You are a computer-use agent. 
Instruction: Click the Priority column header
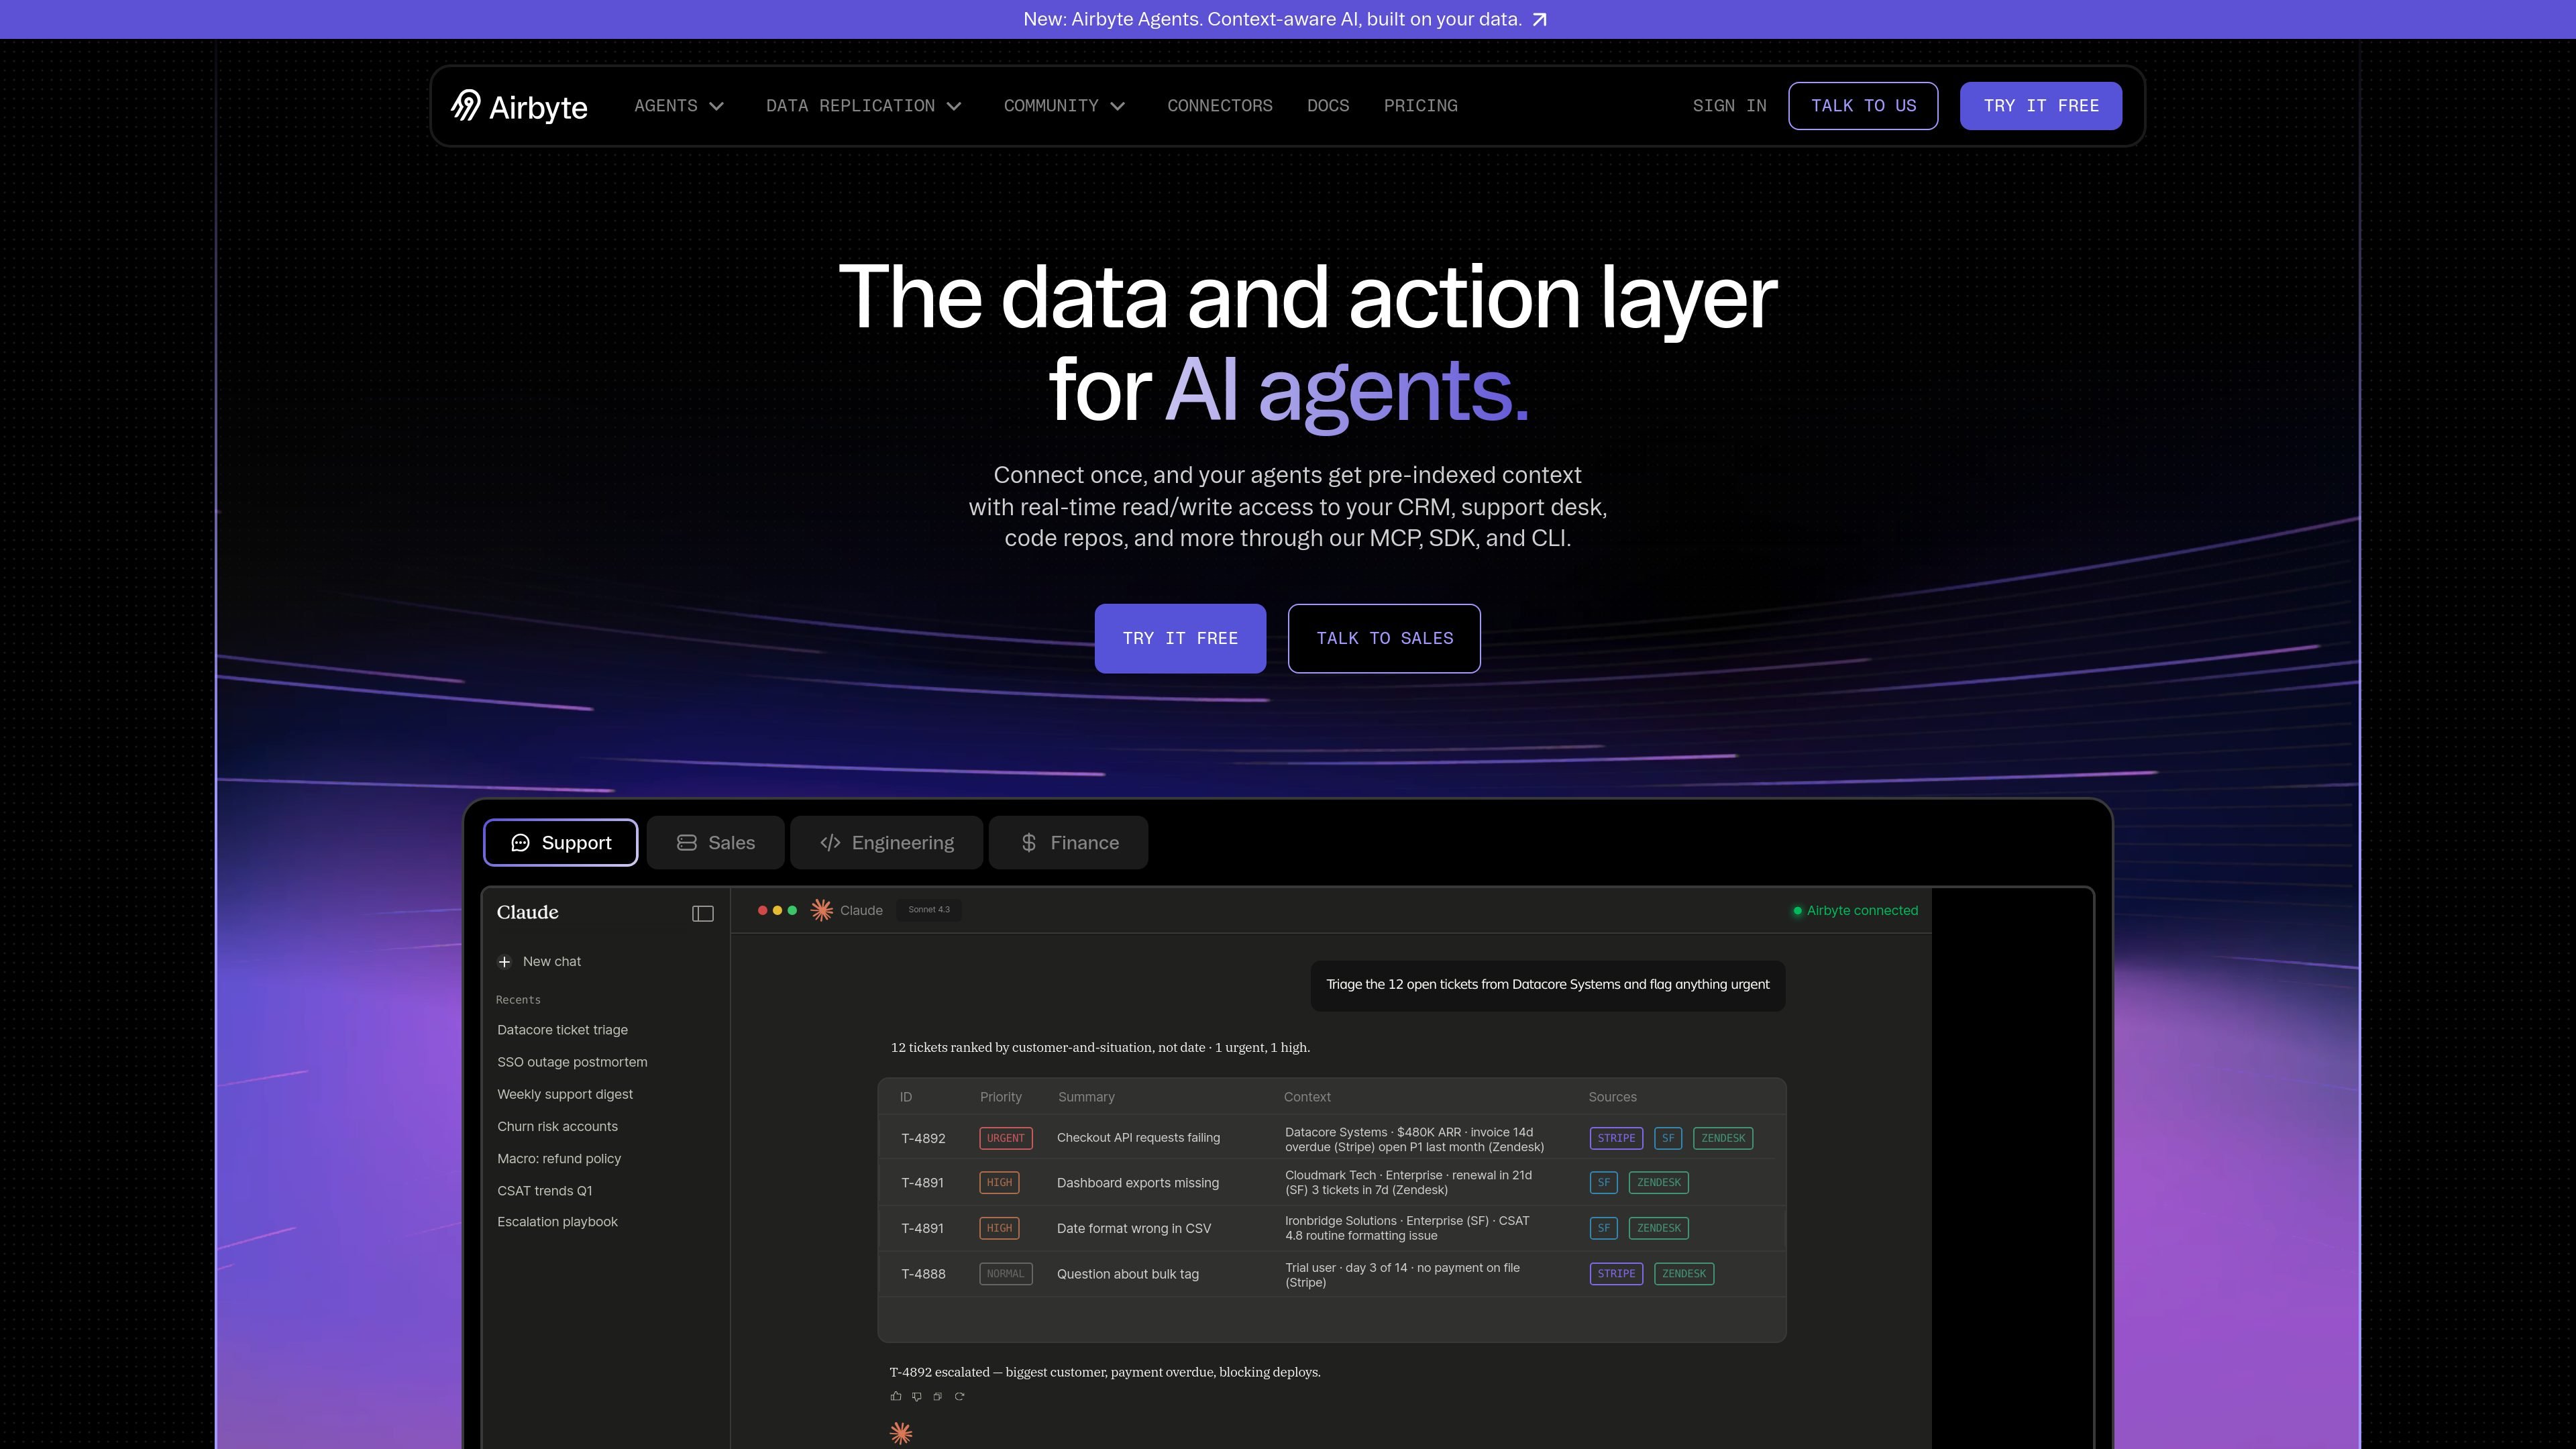[x=1001, y=1097]
